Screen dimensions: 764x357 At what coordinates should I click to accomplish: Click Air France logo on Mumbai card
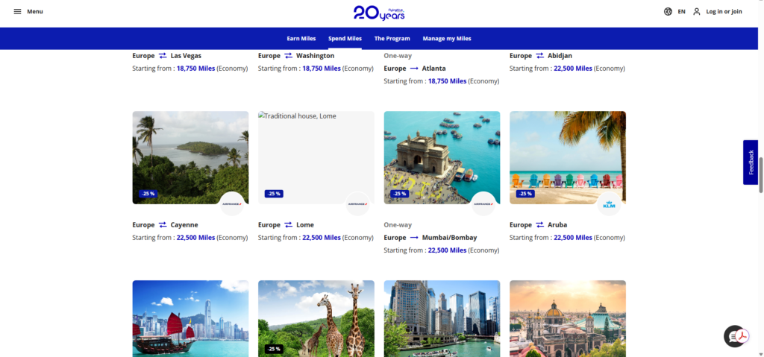tap(483, 204)
